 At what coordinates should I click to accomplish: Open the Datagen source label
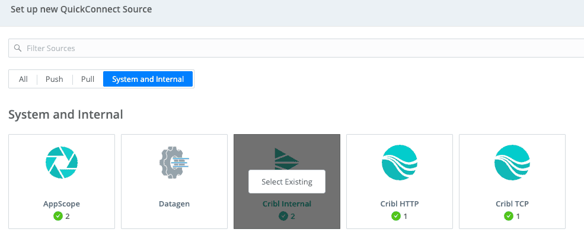tap(174, 204)
